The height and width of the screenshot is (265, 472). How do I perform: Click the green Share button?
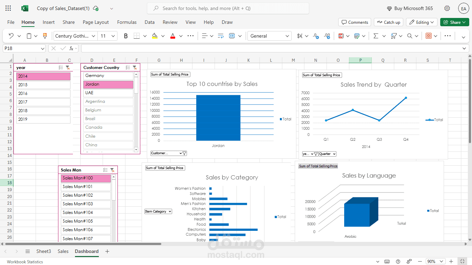point(455,22)
